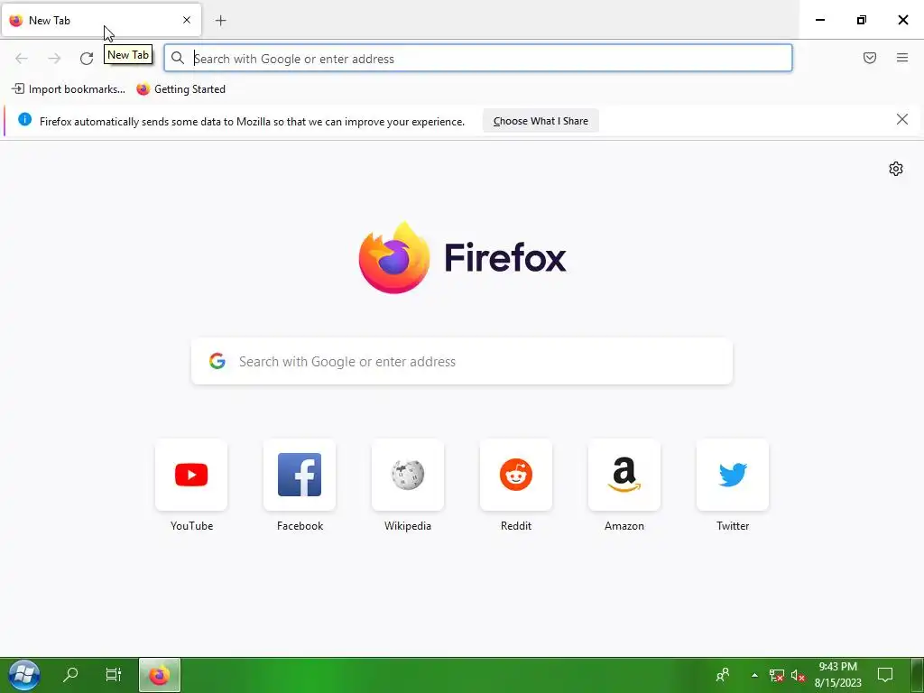Open the Twitter shortcut tile
The image size is (924, 693).
pyautogui.click(x=733, y=475)
